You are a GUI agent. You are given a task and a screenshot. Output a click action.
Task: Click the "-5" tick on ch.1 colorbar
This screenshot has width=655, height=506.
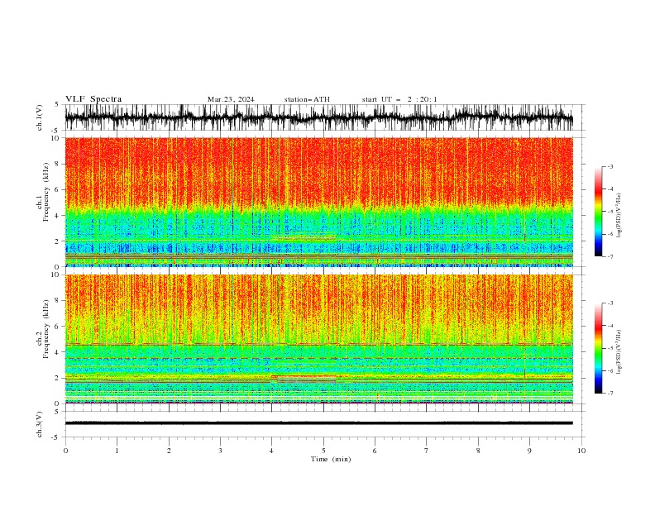tap(610, 212)
